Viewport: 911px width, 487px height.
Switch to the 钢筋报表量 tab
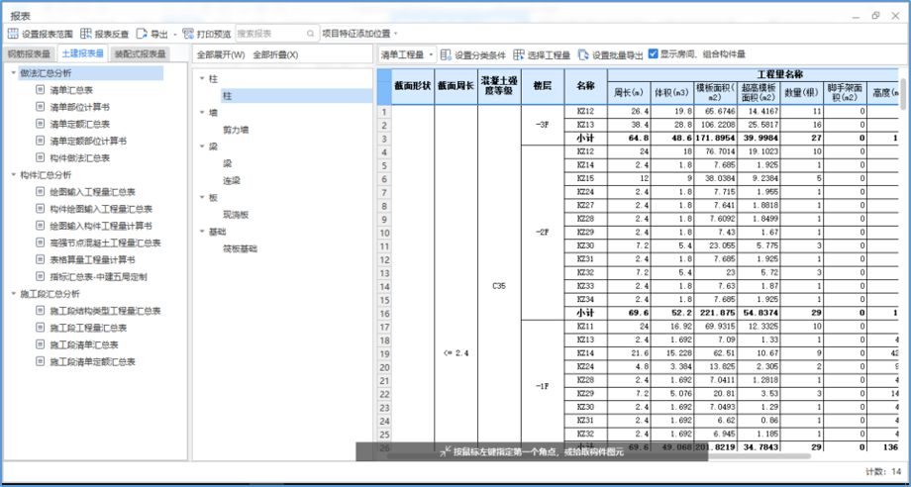pos(29,54)
